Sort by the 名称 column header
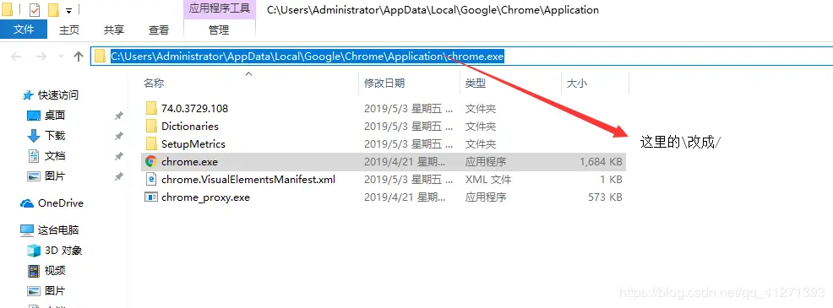The height and width of the screenshot is (308, 833). click(x=154, y=83)
